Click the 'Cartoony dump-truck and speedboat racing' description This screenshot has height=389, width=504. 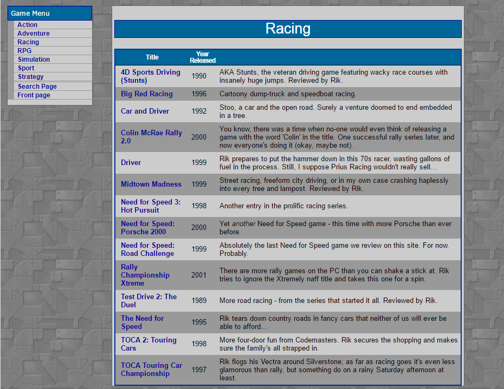click(x=288, y=94)
